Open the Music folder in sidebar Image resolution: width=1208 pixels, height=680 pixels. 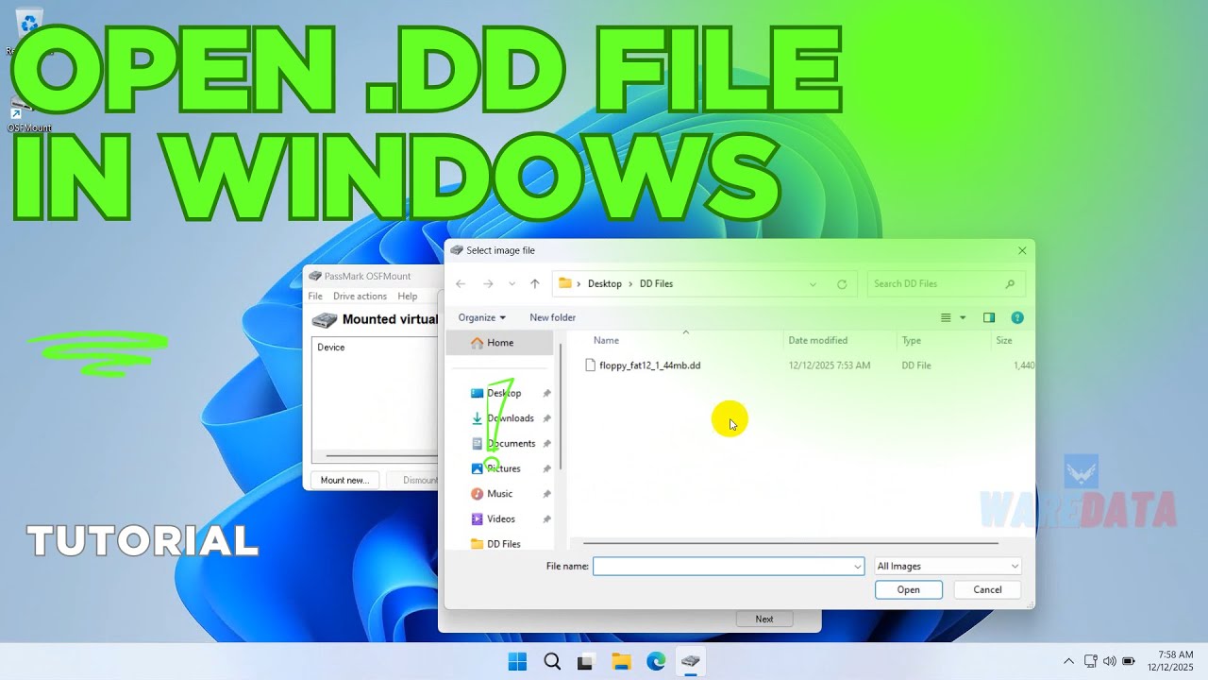tap(499, 494)
